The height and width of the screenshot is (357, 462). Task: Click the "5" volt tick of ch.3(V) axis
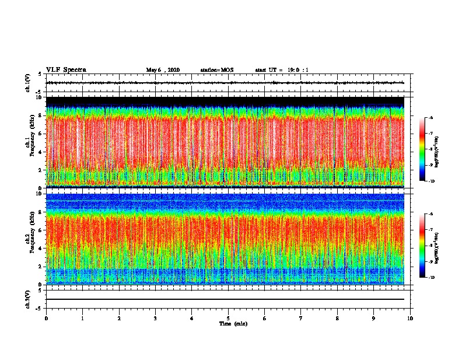tap(40, 290)
